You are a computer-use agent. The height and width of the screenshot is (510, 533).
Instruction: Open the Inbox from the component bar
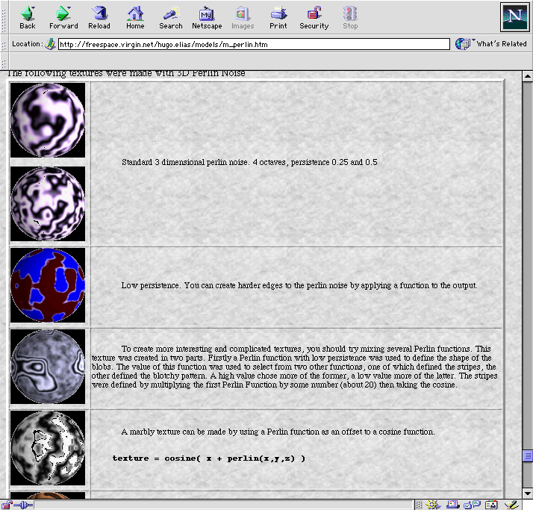[x=452, y=505]
